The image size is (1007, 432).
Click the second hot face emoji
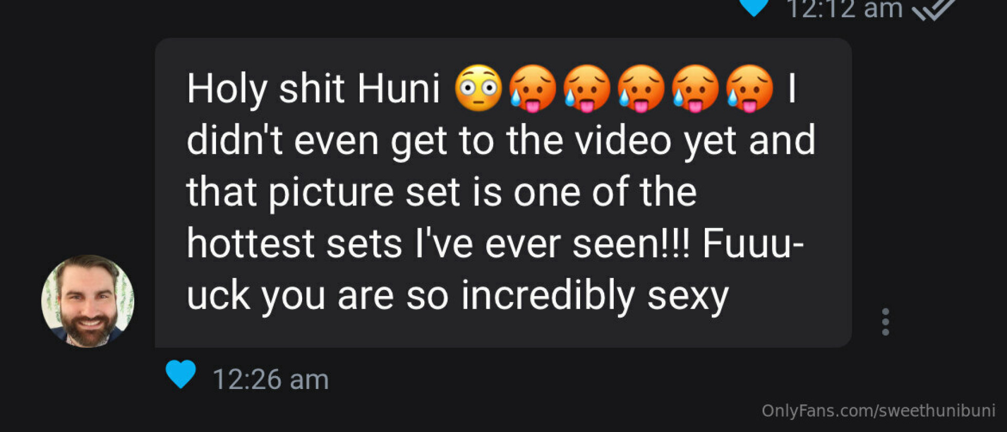coord(586,88)
